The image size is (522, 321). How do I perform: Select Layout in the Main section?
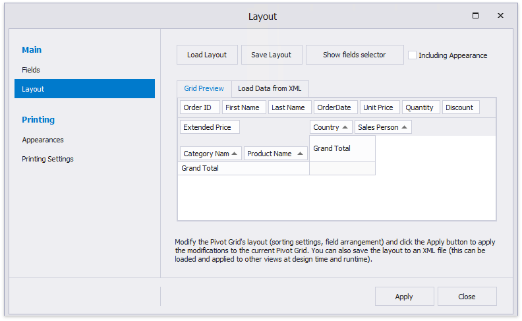pos(33,89)
